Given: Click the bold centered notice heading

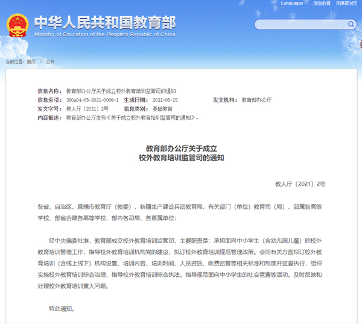Looking at the screenshot, I should (x=181, y=152).
